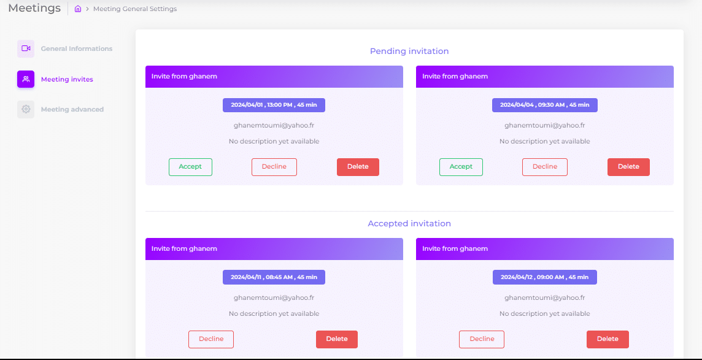The width and height of the screenshot is (702, 360).
Task: Open the General Informations tab
Action: (77, 48)
